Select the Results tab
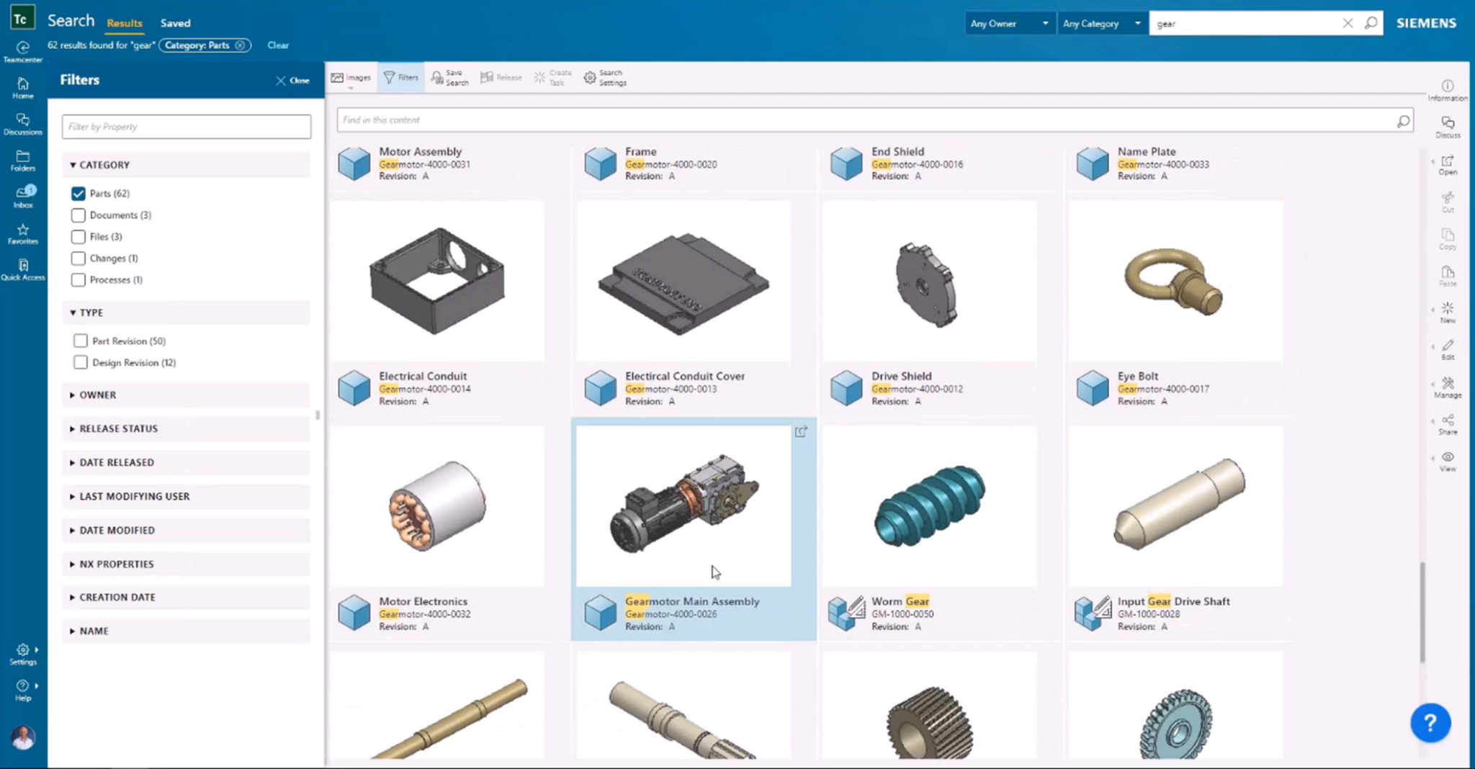This screenshot has width=1475, height=769. pyautogui.click(x=124, y=23)
